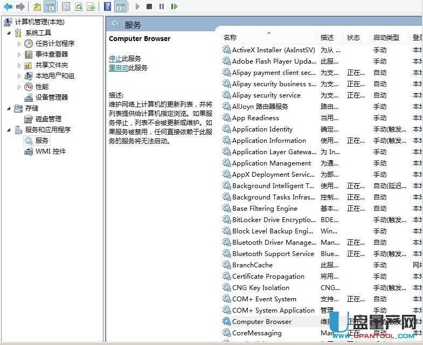Select Alipay payment client service row
Image resolution: width=423 pixels, height=345 pixels.
coord(322,73)
